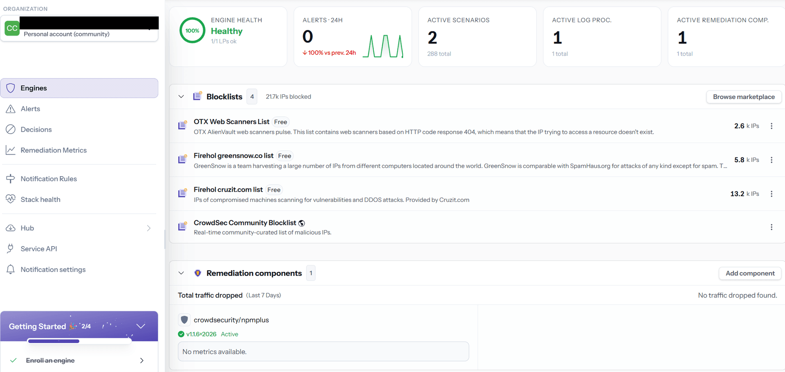Click the Decisions ban-circle icon

click(11, 130)
